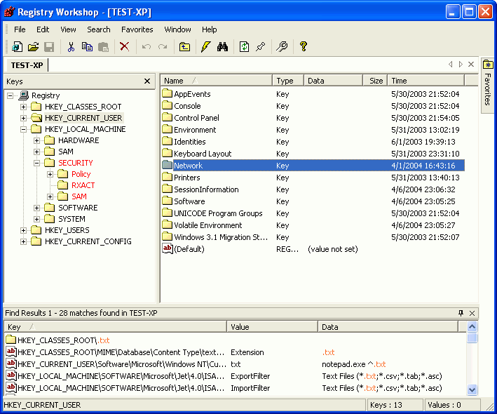Sort list by Type column header

288,81
